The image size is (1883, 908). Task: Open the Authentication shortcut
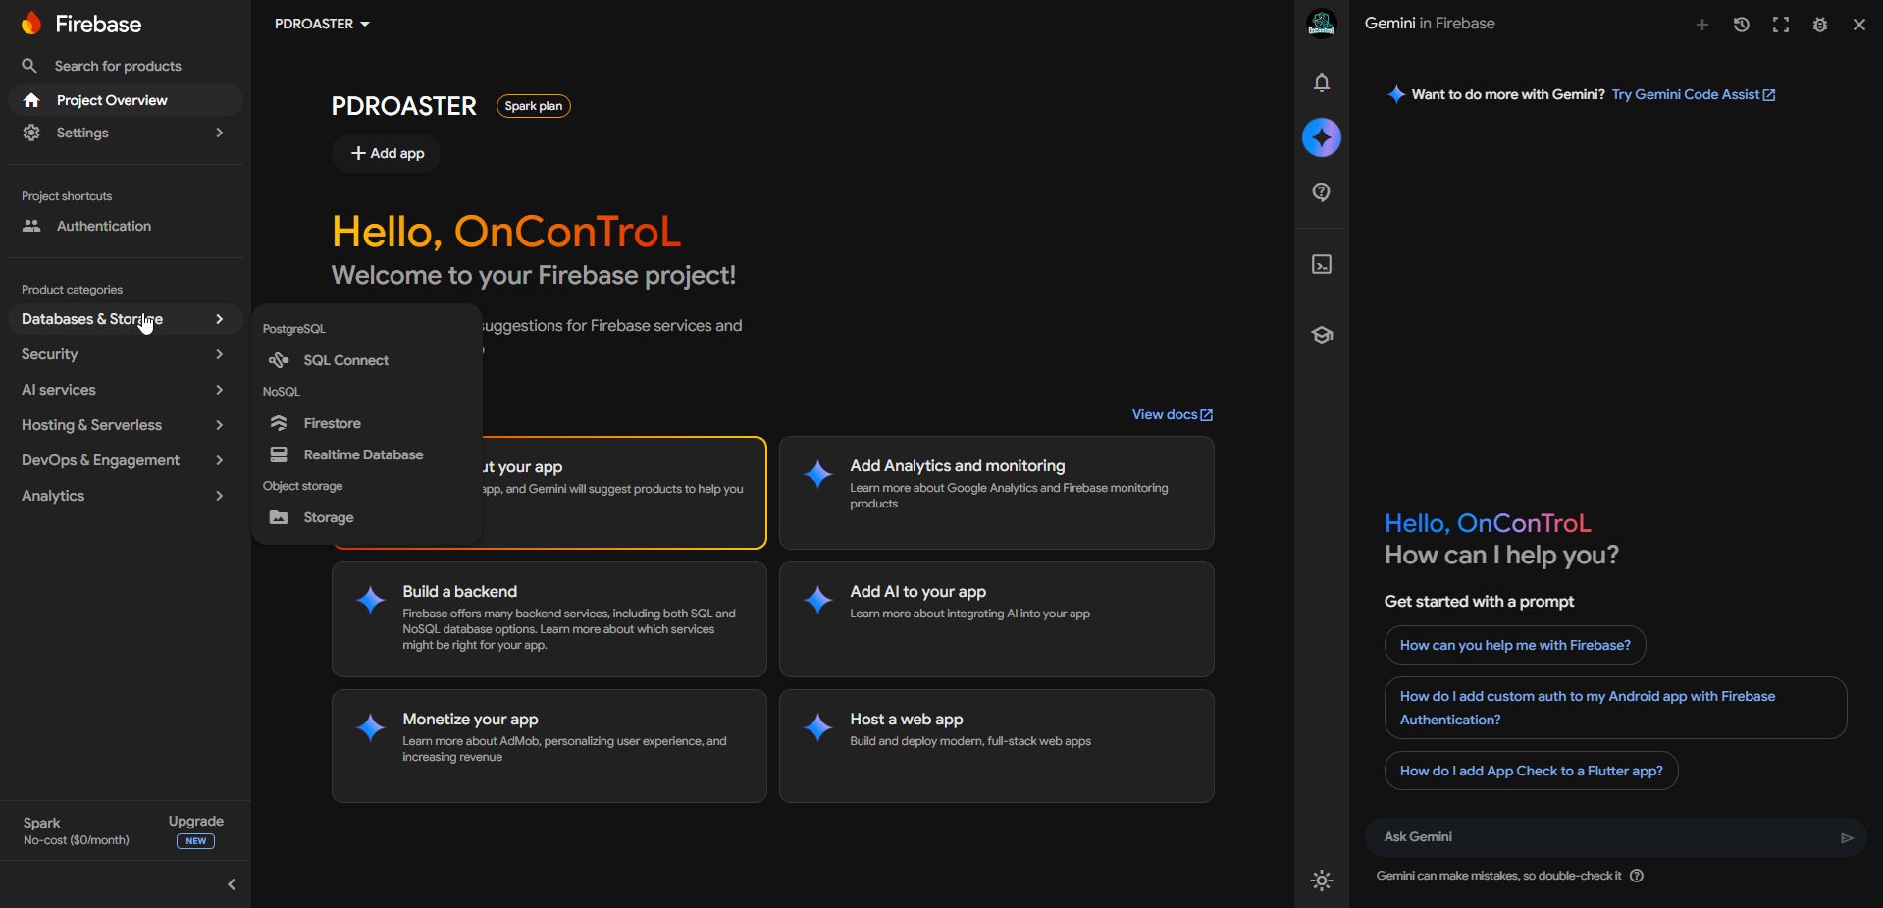[126, 226]
